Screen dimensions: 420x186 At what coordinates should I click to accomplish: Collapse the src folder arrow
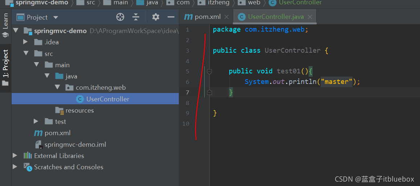click(x=26, y=53)
